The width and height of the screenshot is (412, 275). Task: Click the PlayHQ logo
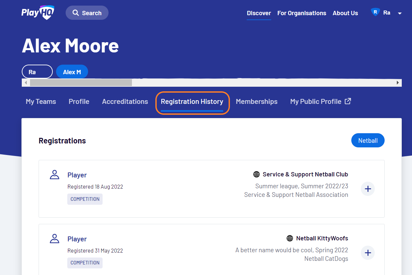tap(37, 13)
